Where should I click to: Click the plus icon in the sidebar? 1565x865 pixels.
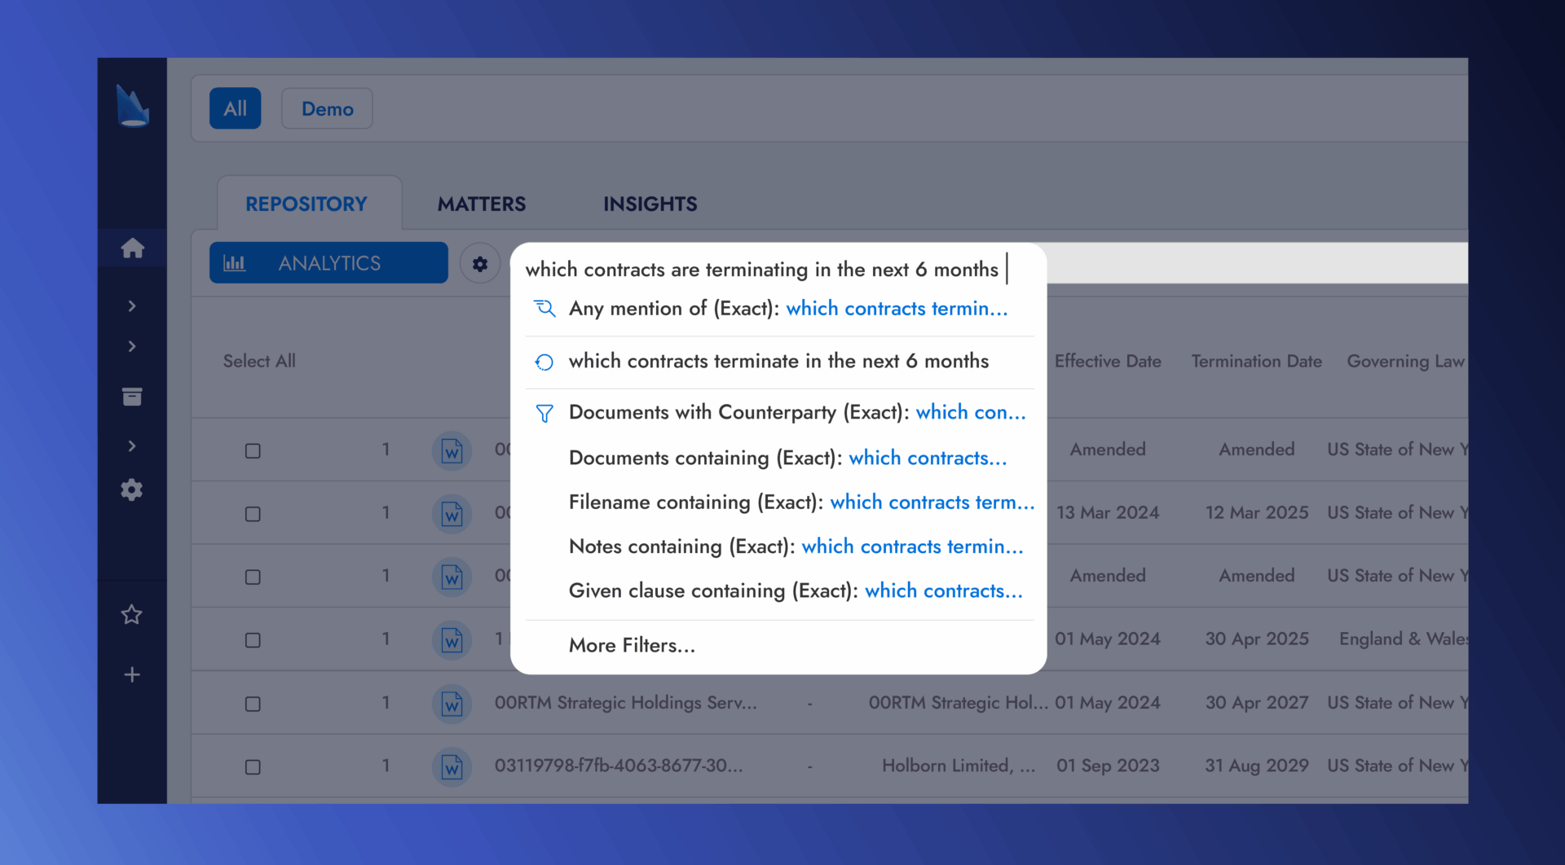click(x=131, y=674)
